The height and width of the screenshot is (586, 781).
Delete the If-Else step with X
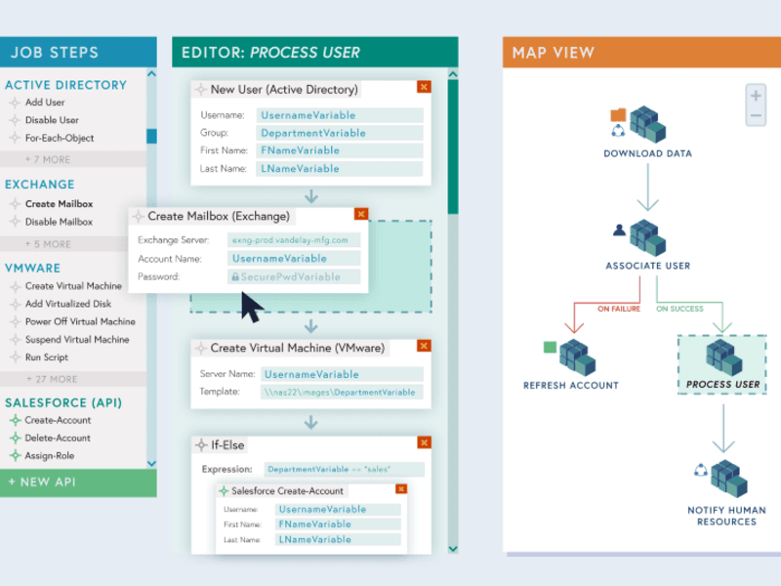[x=424, y=442]
